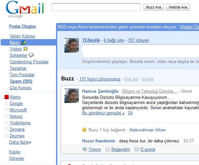Click Hamza Şamlıoğlu post avatar thumbnail
The image size is (199, 165).
point(71,96)
